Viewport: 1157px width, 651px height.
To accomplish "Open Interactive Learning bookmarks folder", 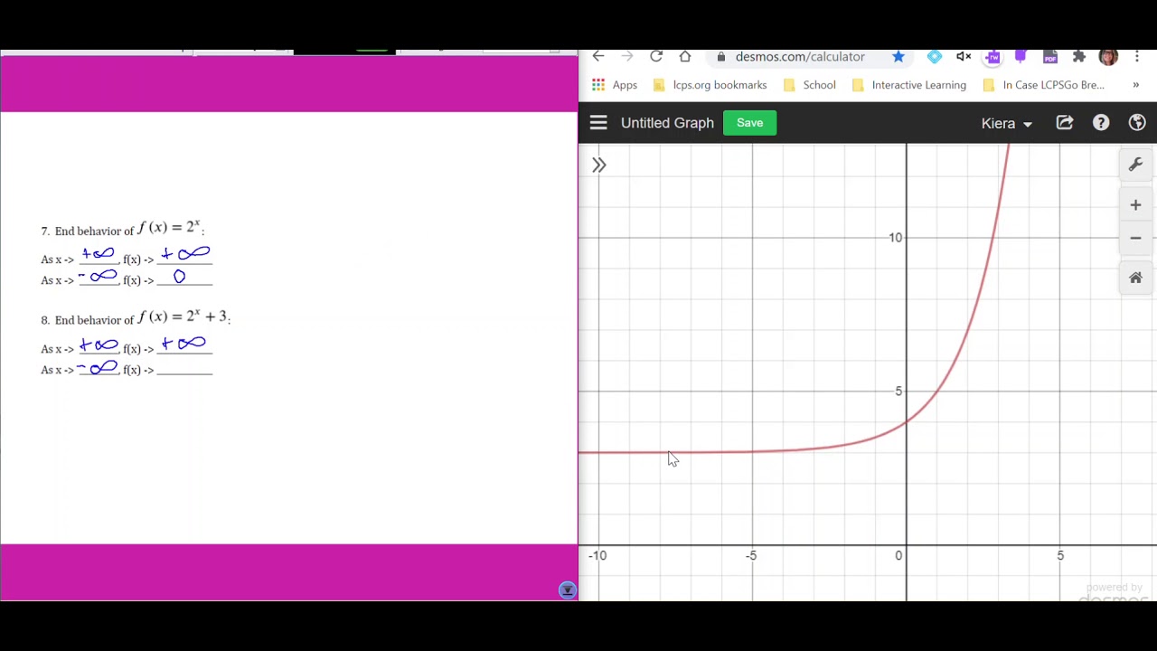I will (908, 85).
